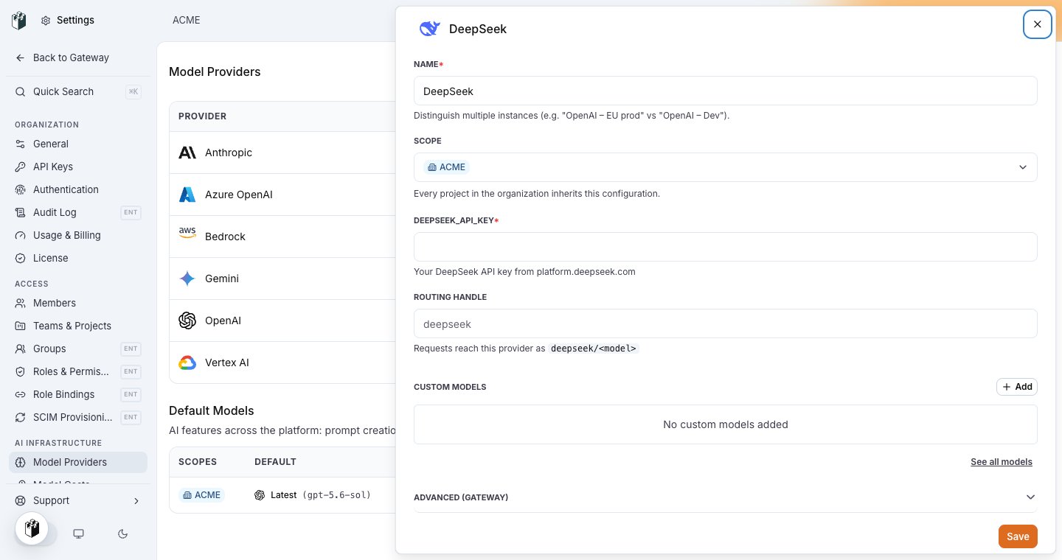Navigate to Teams & Projects
The height and width of the screenshot is (560, 1062).
click(x=78, y=326)
